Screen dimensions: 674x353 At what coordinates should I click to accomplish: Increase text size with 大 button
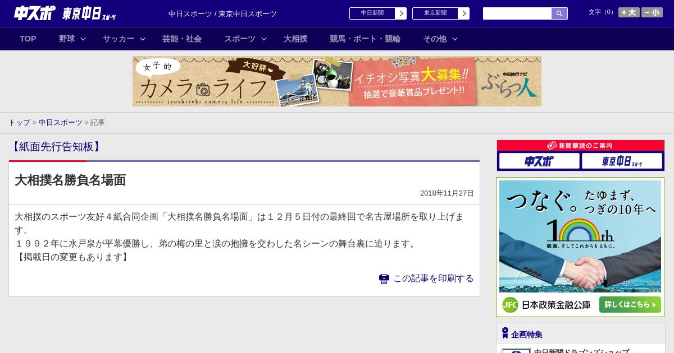coord(629,12)
